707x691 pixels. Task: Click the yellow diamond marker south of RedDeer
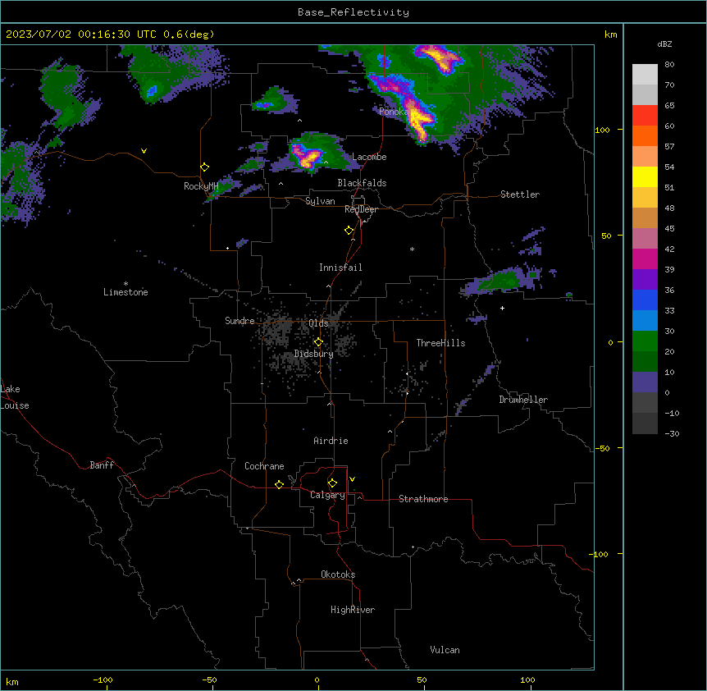(349, 231)
